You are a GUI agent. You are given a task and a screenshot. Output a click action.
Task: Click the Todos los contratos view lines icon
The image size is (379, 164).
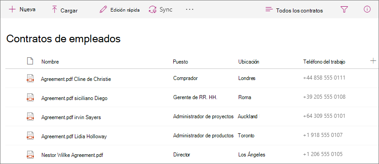269,9
